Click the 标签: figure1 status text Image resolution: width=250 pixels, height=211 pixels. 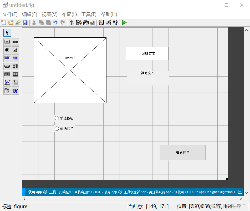pos(16,206)
